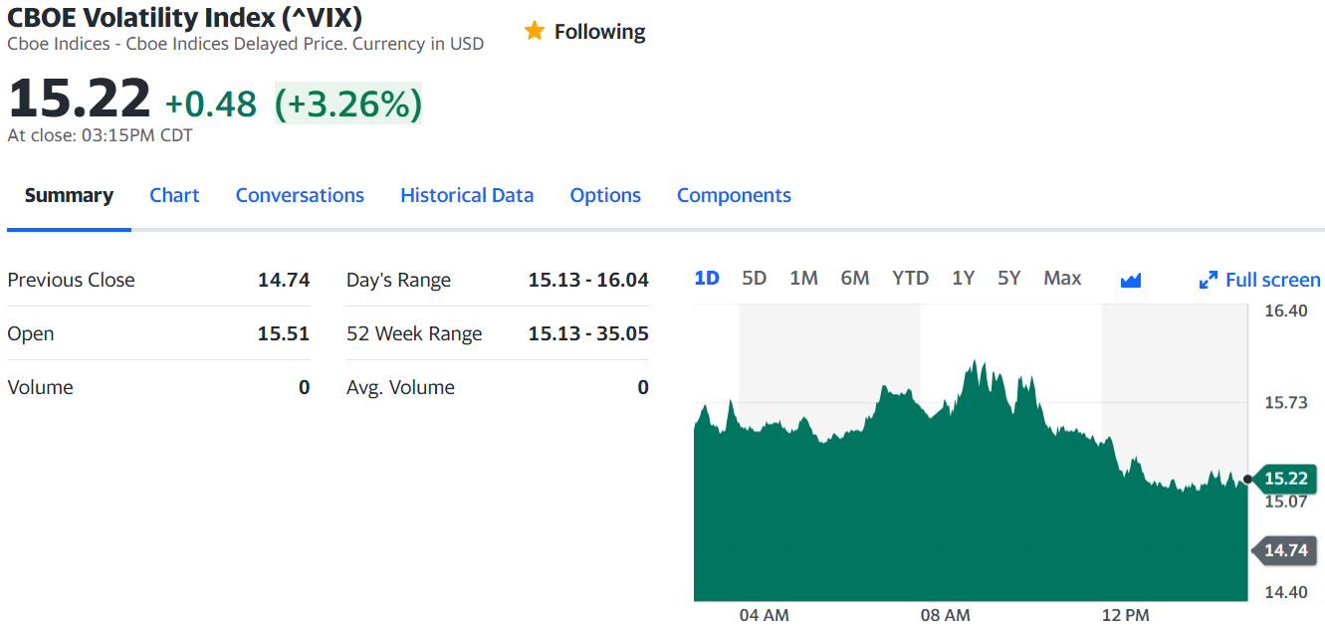Switch to the Chart tab
The image size is (1325, 628).
[174, 195]
